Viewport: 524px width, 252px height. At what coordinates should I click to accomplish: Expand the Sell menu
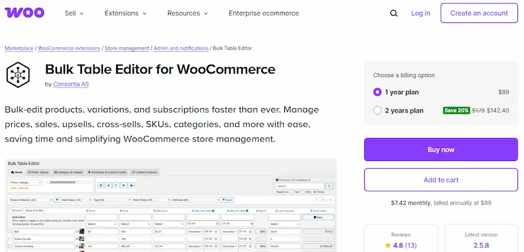coord(74,13)
